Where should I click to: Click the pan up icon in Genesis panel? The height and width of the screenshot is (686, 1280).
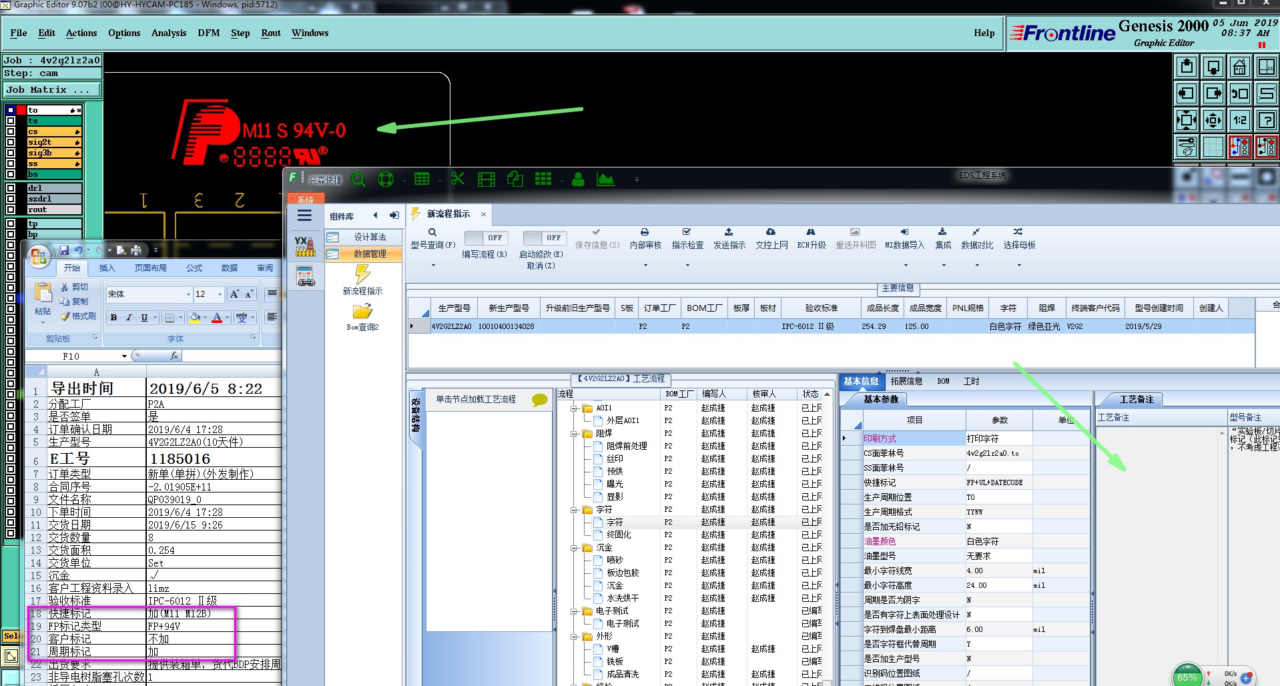tap(1186, 67)
